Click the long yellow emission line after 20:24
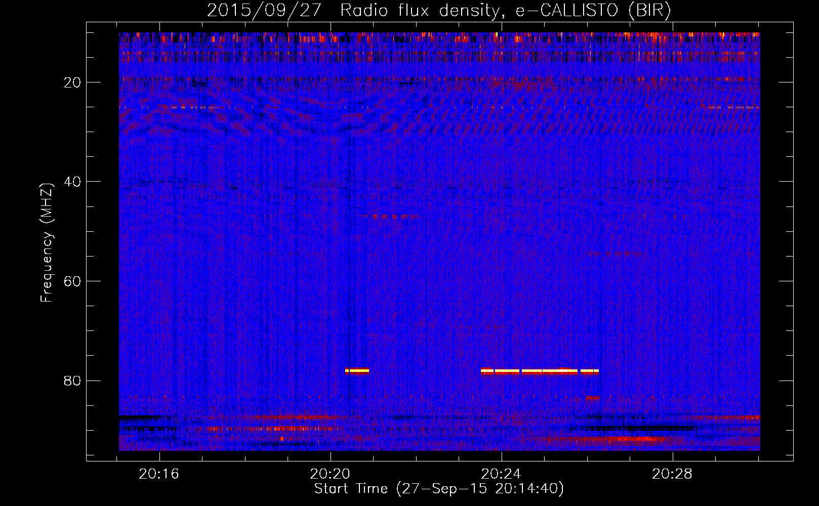Viewport: 819px width, 506px height. click(540, 371)
